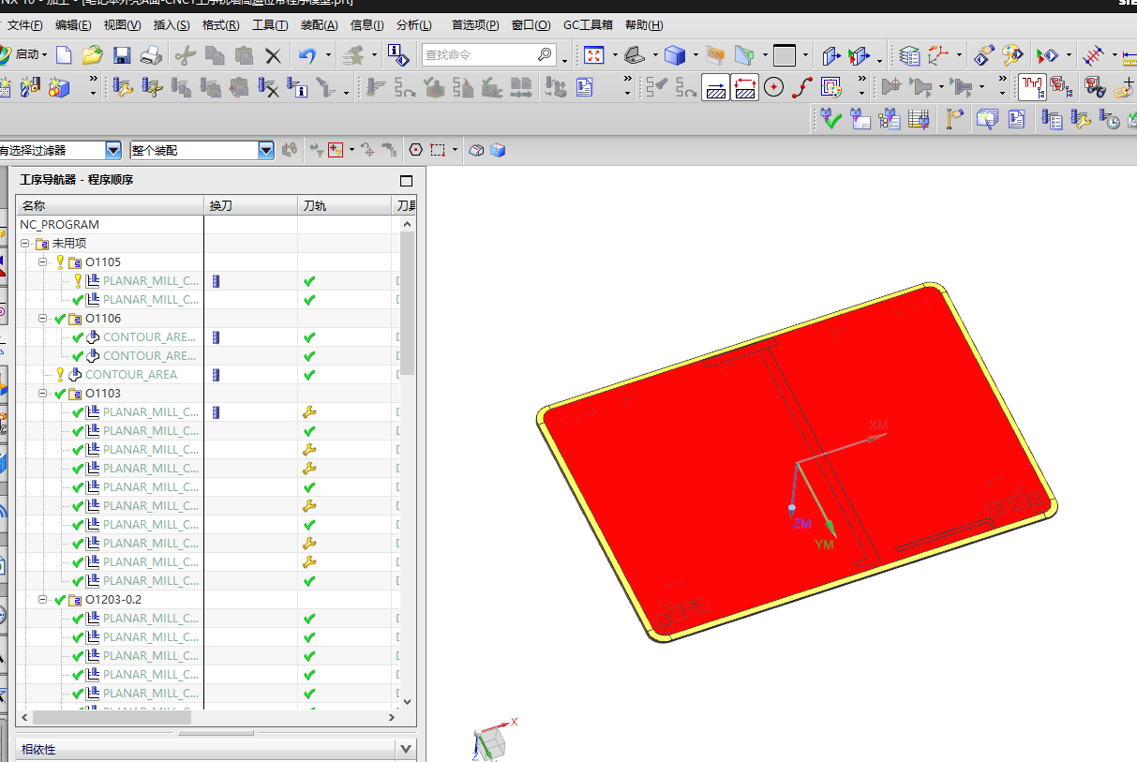
Task: Select the NC_PROGRAM root row
Action: pyautogui.click(x=59, y=225)
